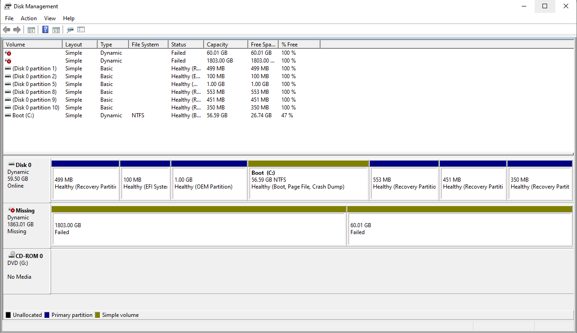Viewport: 577px width, 333px height.
Task: Sort by the Type column header
Action: (113, 45)
